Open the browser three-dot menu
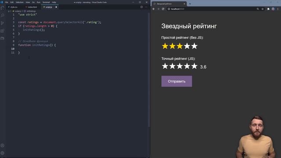 tap(278, 9)
